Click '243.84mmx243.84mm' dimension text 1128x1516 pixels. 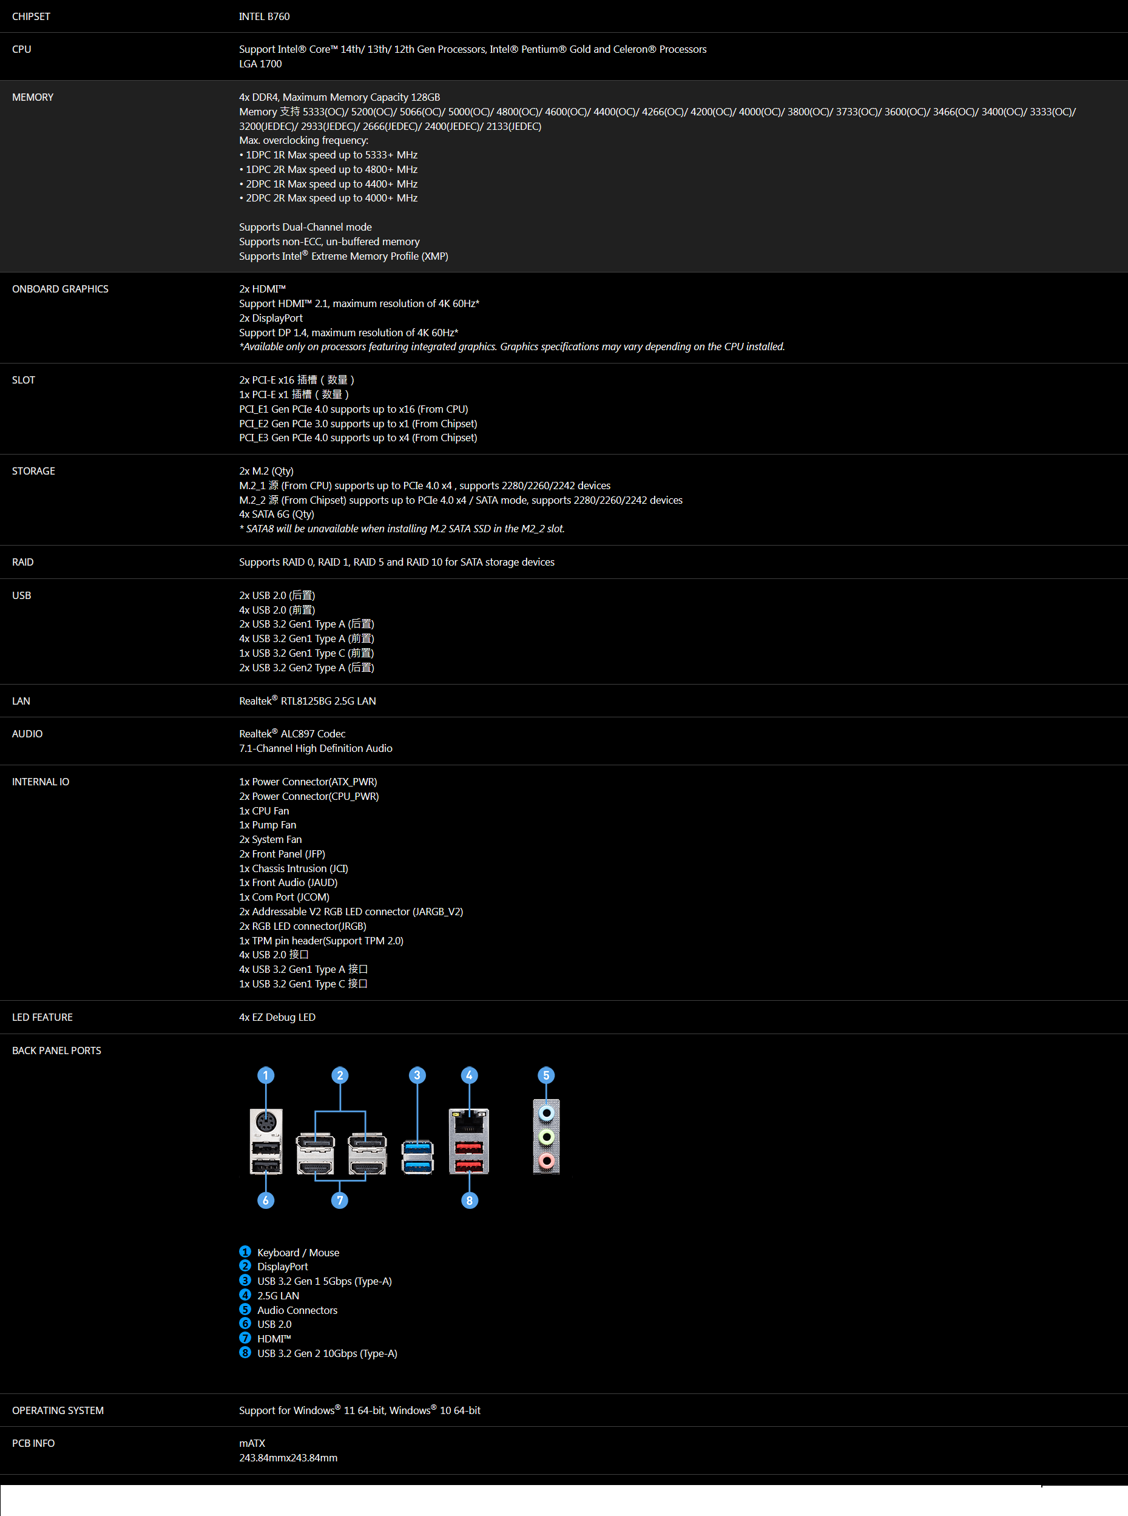point(288,1458)
